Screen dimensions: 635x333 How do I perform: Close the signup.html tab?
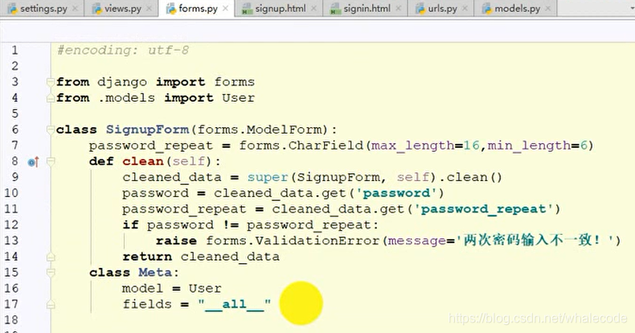[x=313, y=9]
